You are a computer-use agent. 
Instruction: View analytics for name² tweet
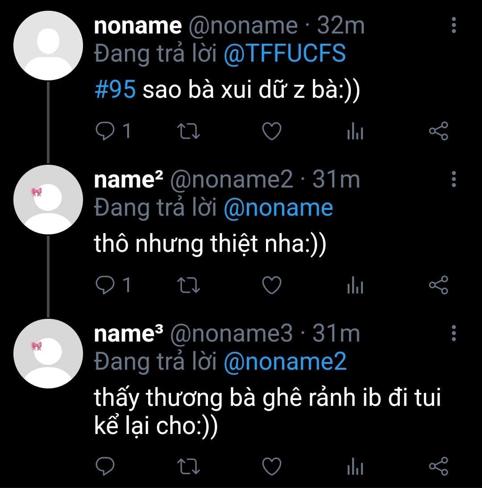coord(355,285)
